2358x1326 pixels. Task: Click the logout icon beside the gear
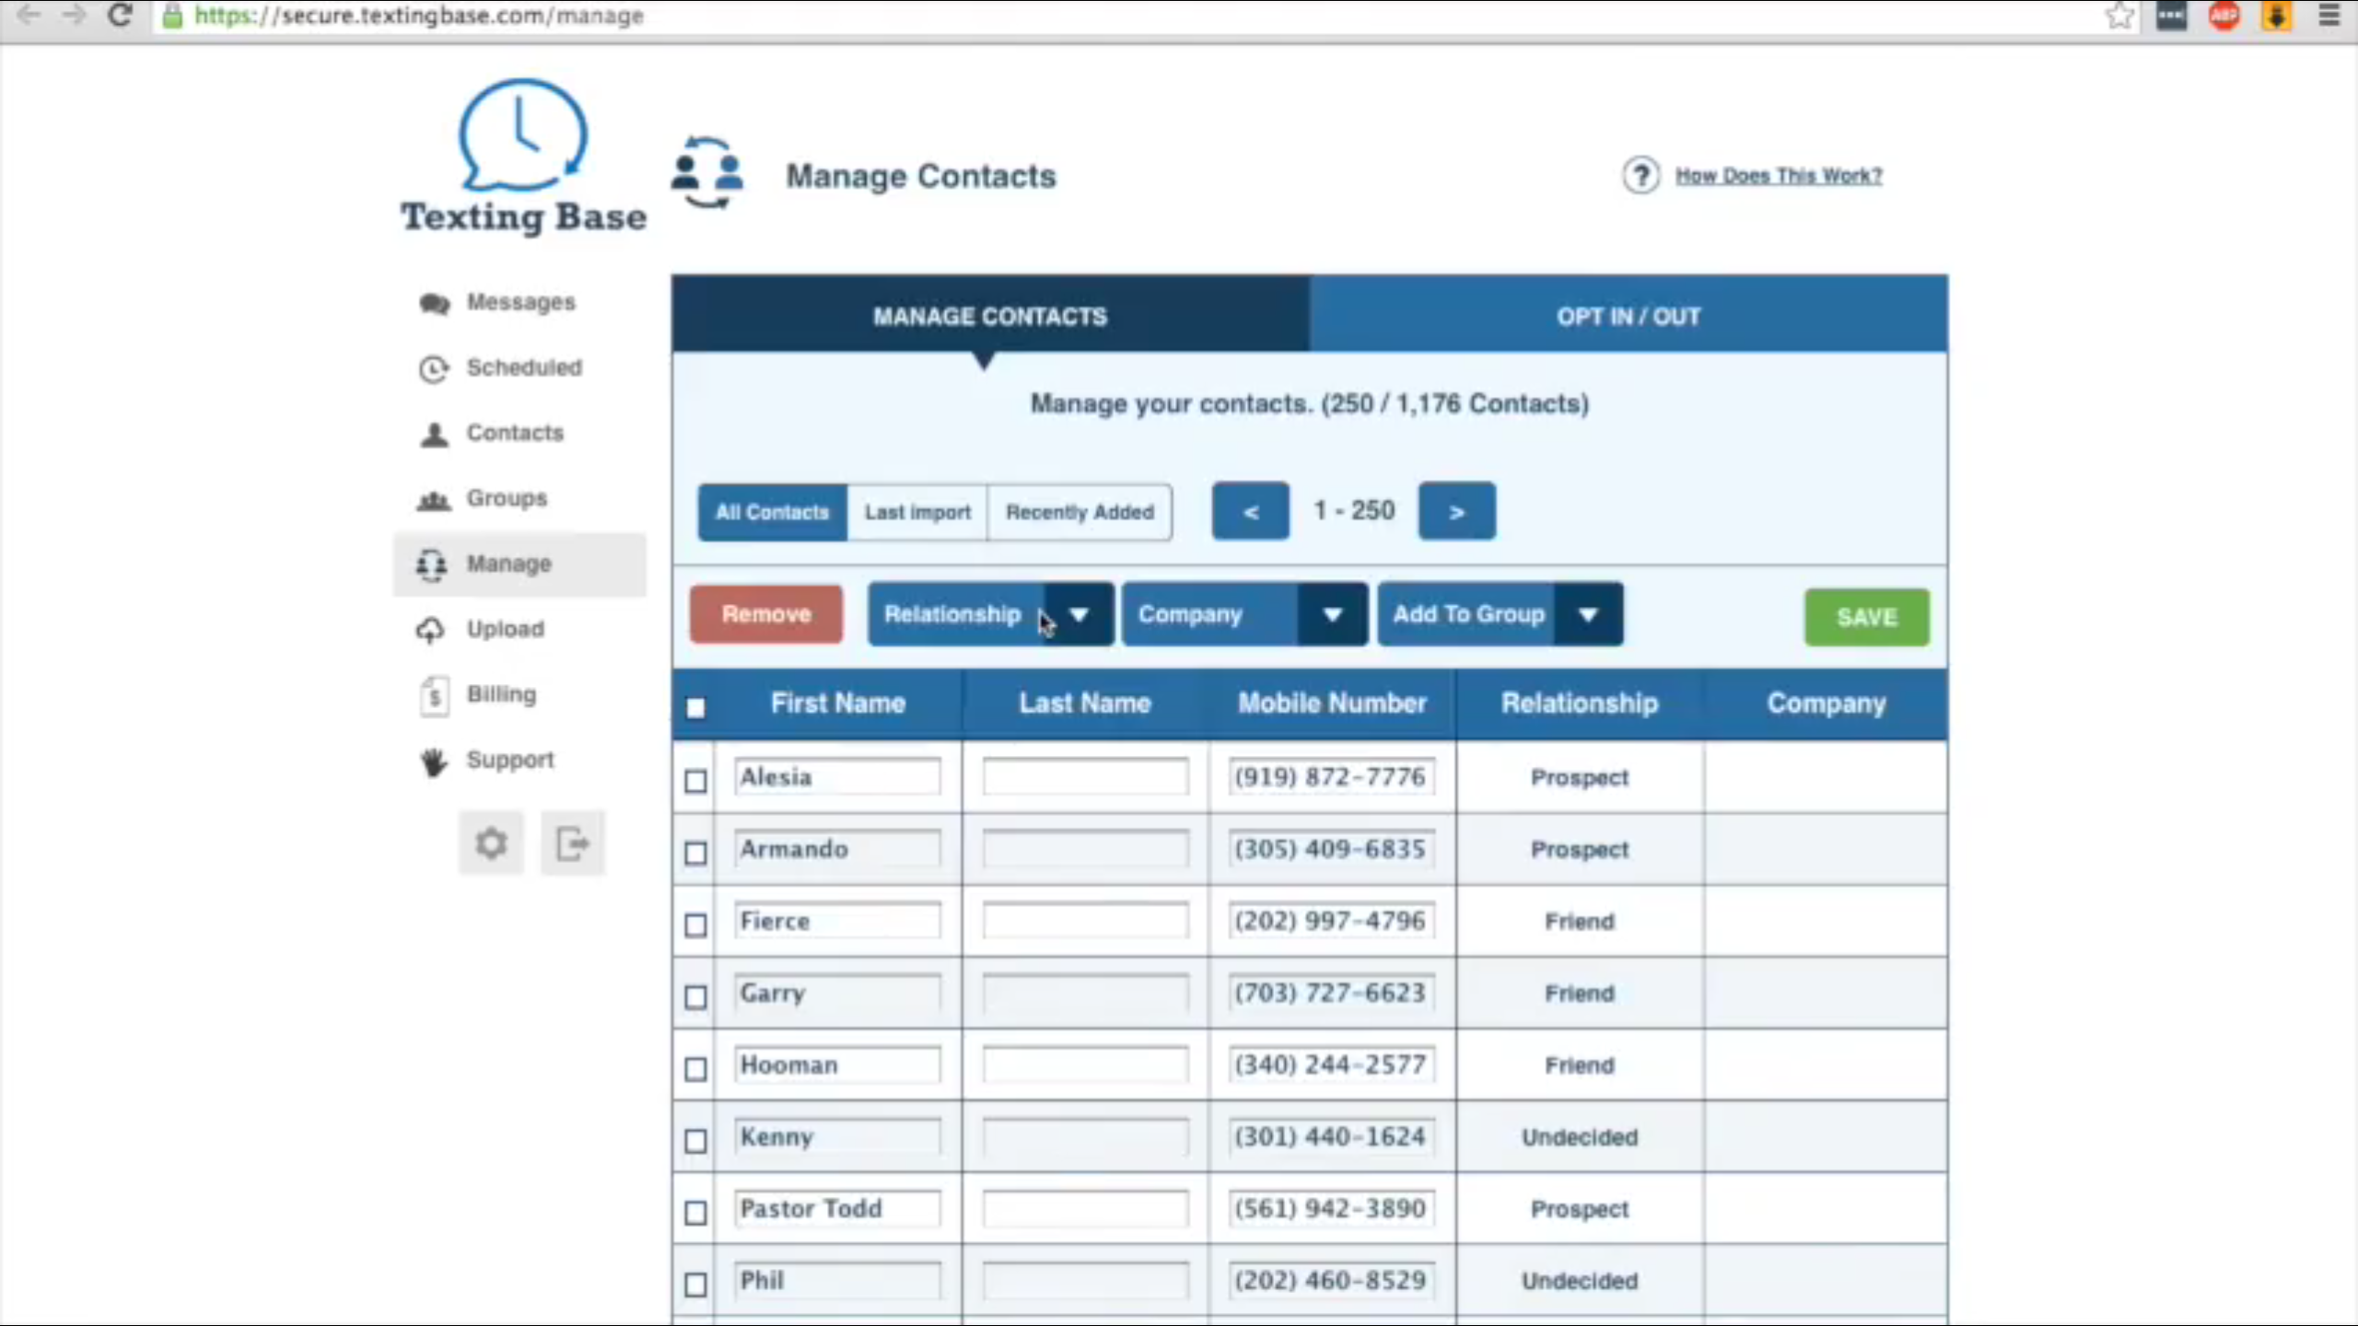(x=572, y=843)
